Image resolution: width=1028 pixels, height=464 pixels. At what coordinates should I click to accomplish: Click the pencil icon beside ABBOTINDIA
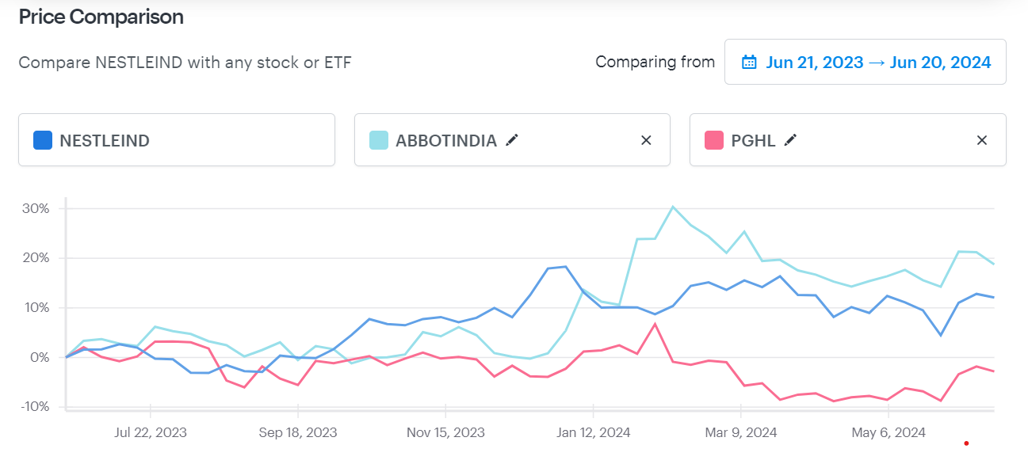point(513,140)
